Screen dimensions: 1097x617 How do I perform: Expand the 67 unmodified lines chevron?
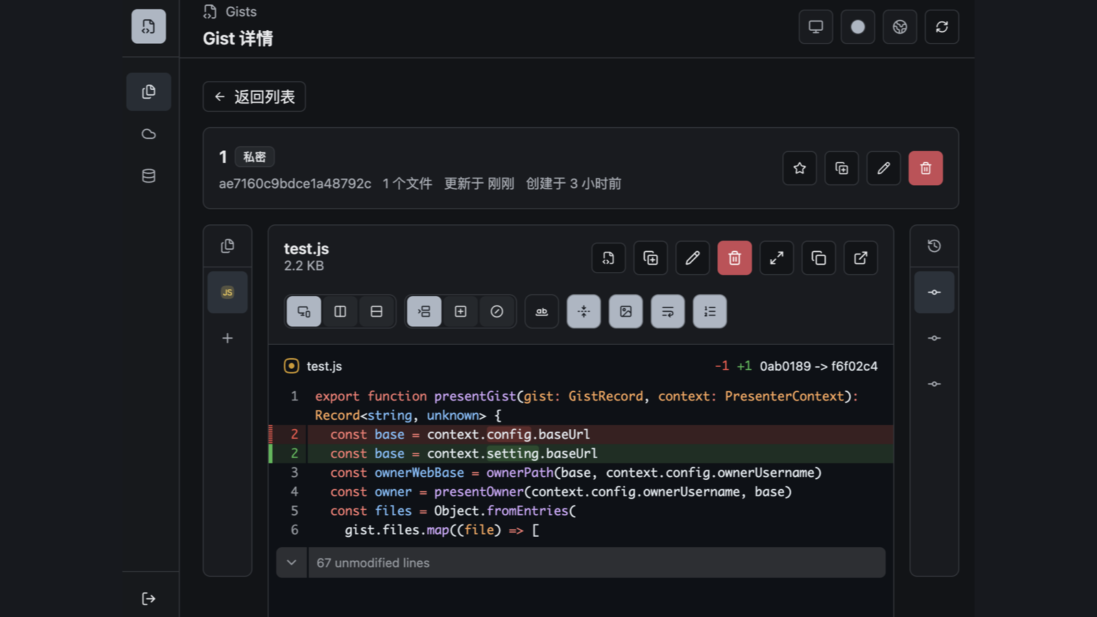tap(292, 562)
